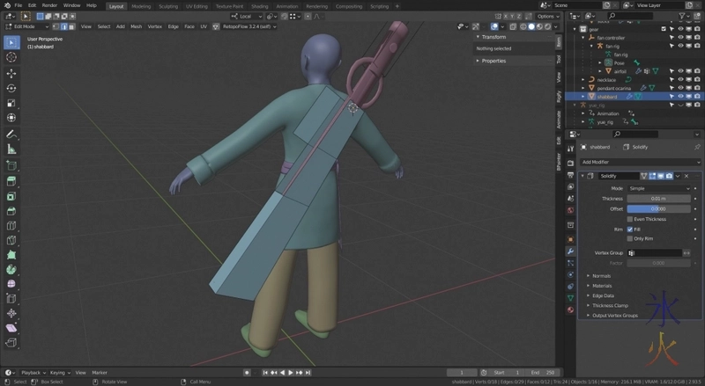Hide shabbard in viewport via eye icon
This screenshot has height=386, width=705.
pos(680,97)
